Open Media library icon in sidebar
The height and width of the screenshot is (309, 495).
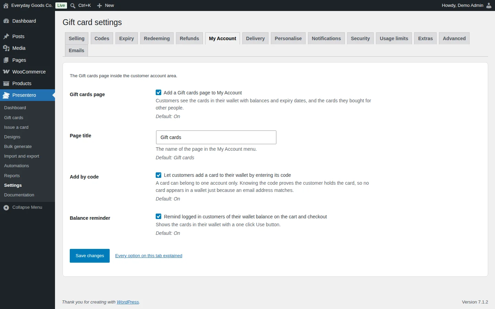[6, 48]
